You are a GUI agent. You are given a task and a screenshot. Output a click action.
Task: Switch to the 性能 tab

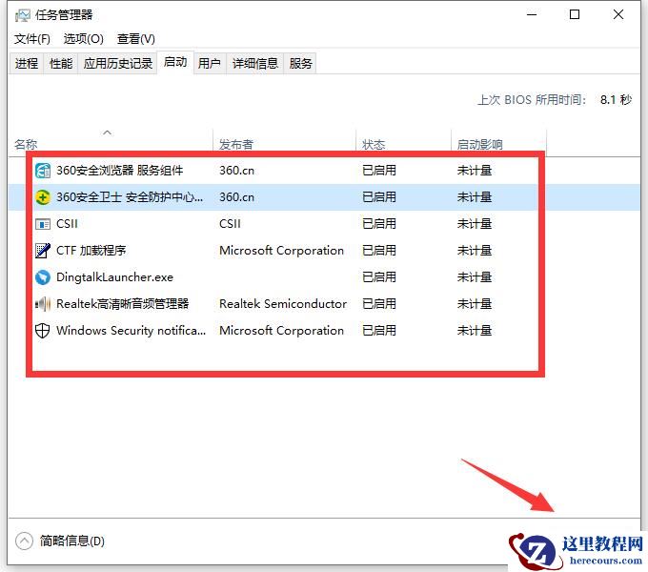click(x=61, y=63)
